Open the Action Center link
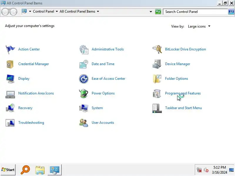This screenshot has width=235, height=176. (29, 49)
